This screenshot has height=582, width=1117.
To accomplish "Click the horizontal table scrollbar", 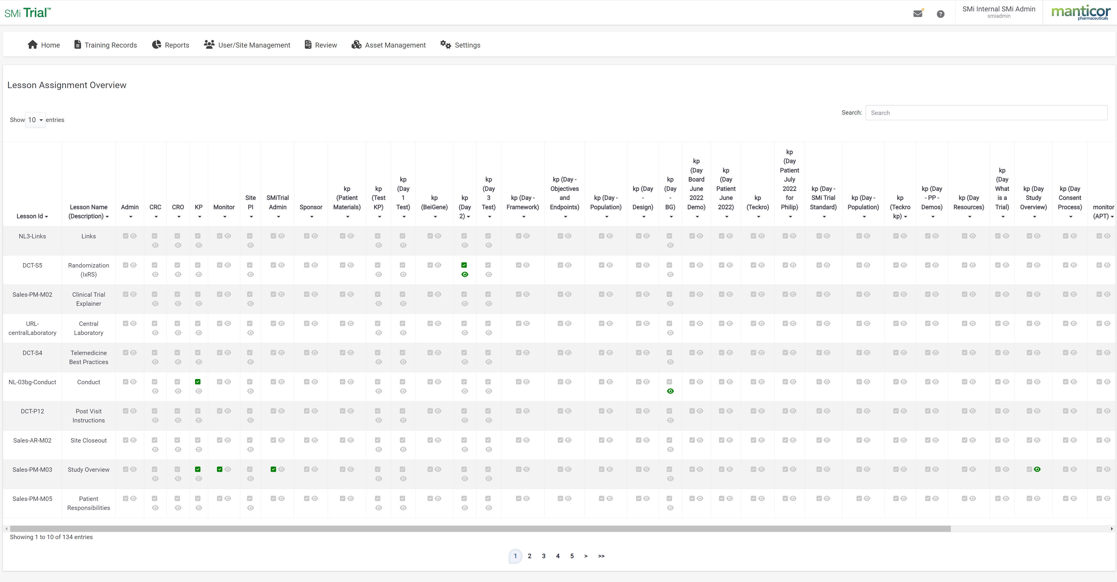I will (x=480, y=529).
